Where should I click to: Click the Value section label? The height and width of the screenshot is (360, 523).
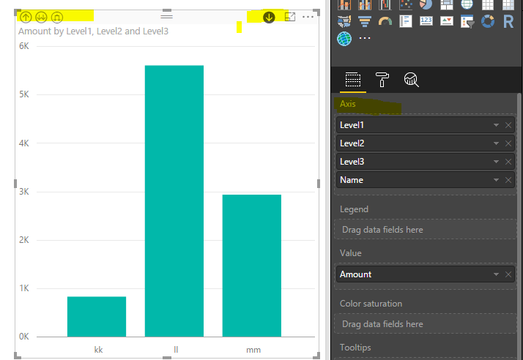(351, 253)
